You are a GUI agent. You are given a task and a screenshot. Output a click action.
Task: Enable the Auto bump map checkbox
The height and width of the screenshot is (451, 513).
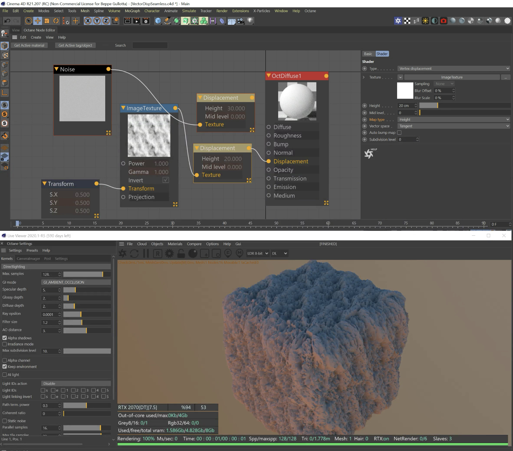point(399,133)
